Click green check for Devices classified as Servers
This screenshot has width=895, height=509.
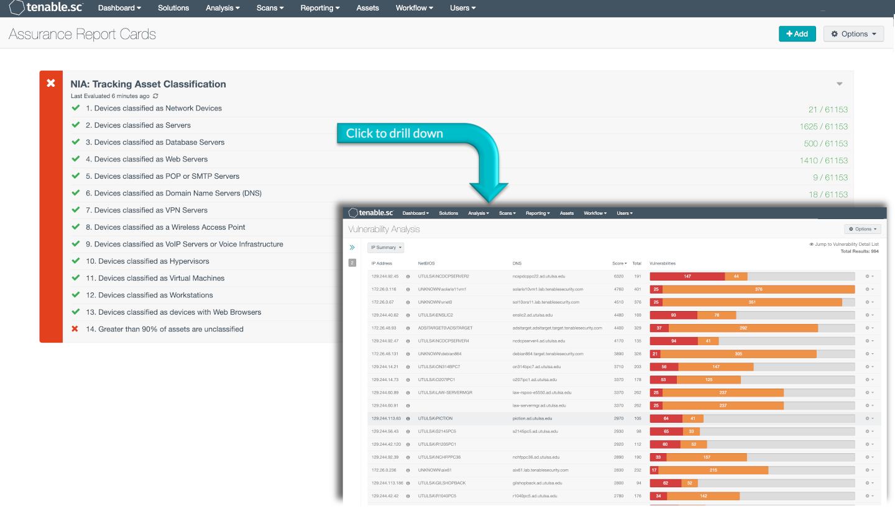click(76, 125)
